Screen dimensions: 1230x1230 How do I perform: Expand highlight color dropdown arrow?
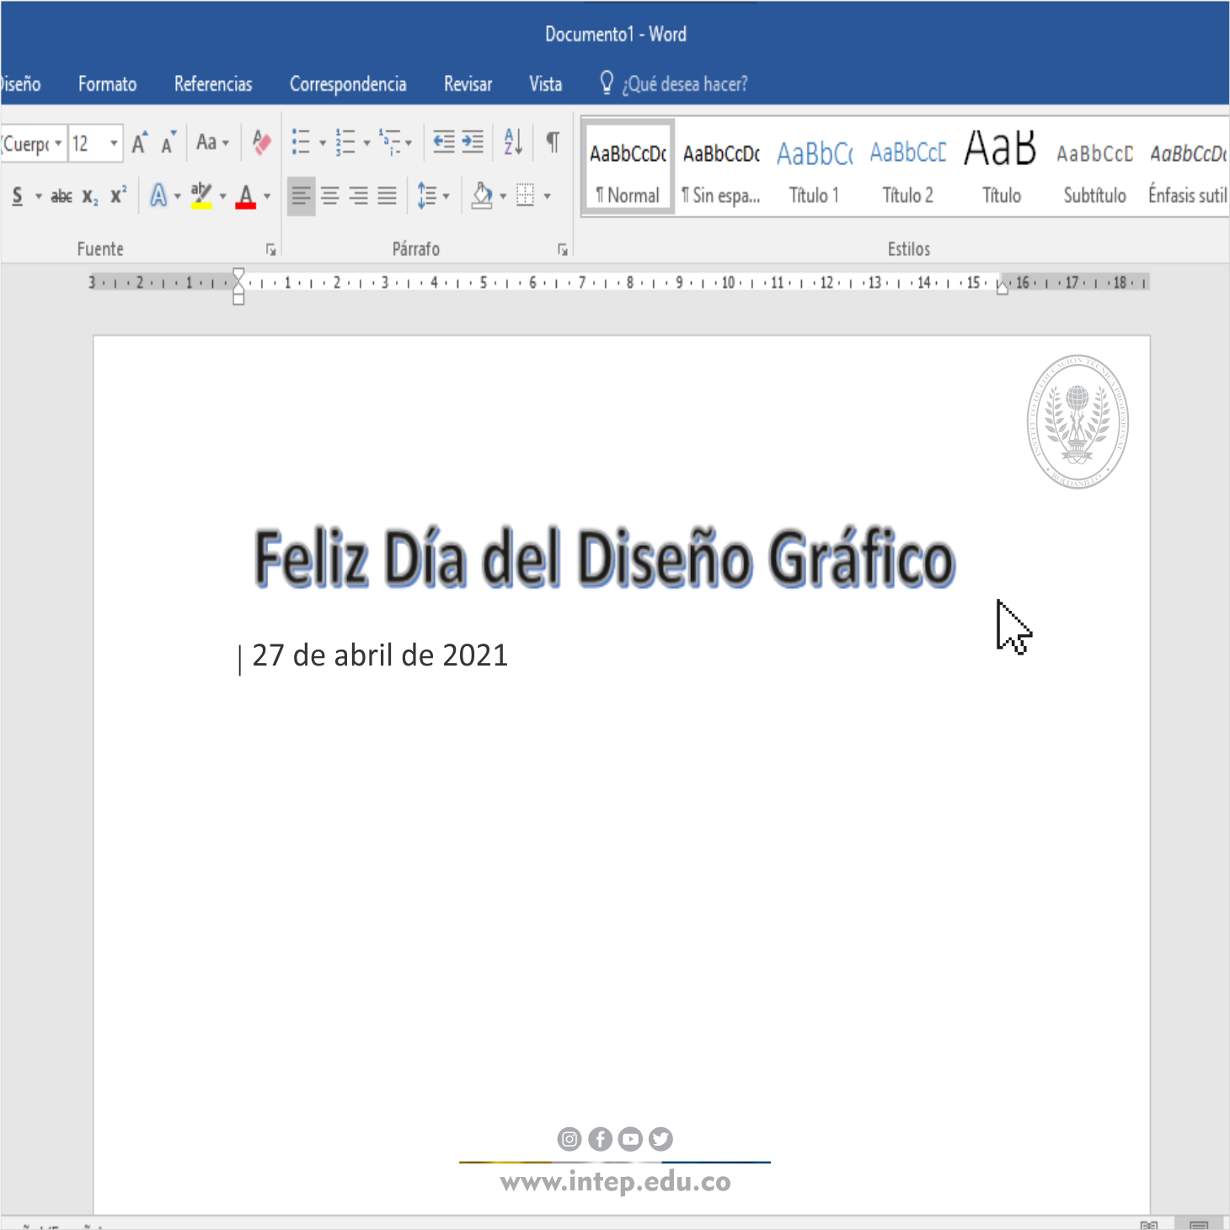[x=223, y=197]
